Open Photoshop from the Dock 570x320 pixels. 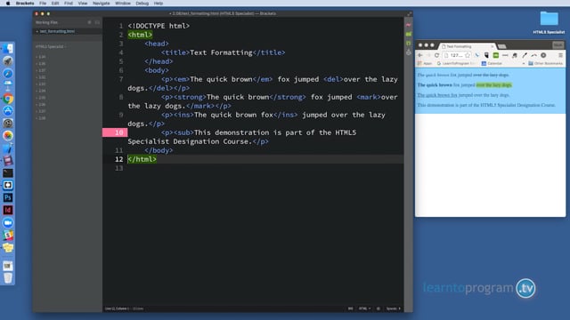point(8,197)
